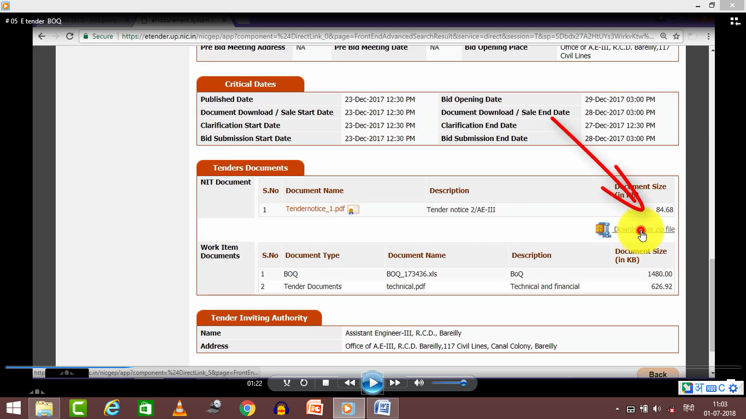Open the Tendernotice_1.pdf link

pos(315,209)
